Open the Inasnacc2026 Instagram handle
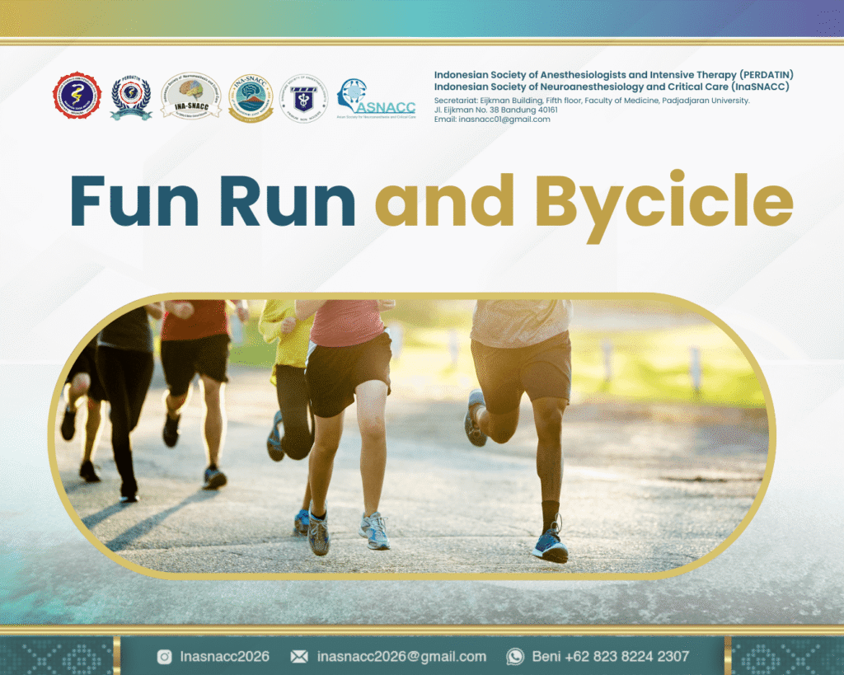Image resolution: width=844 pixels, height=675 pixels. [x=224, y=657]
